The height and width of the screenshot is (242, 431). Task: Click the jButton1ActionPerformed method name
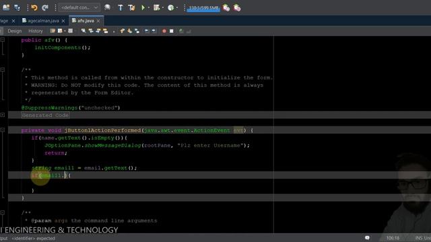(102, 130)
